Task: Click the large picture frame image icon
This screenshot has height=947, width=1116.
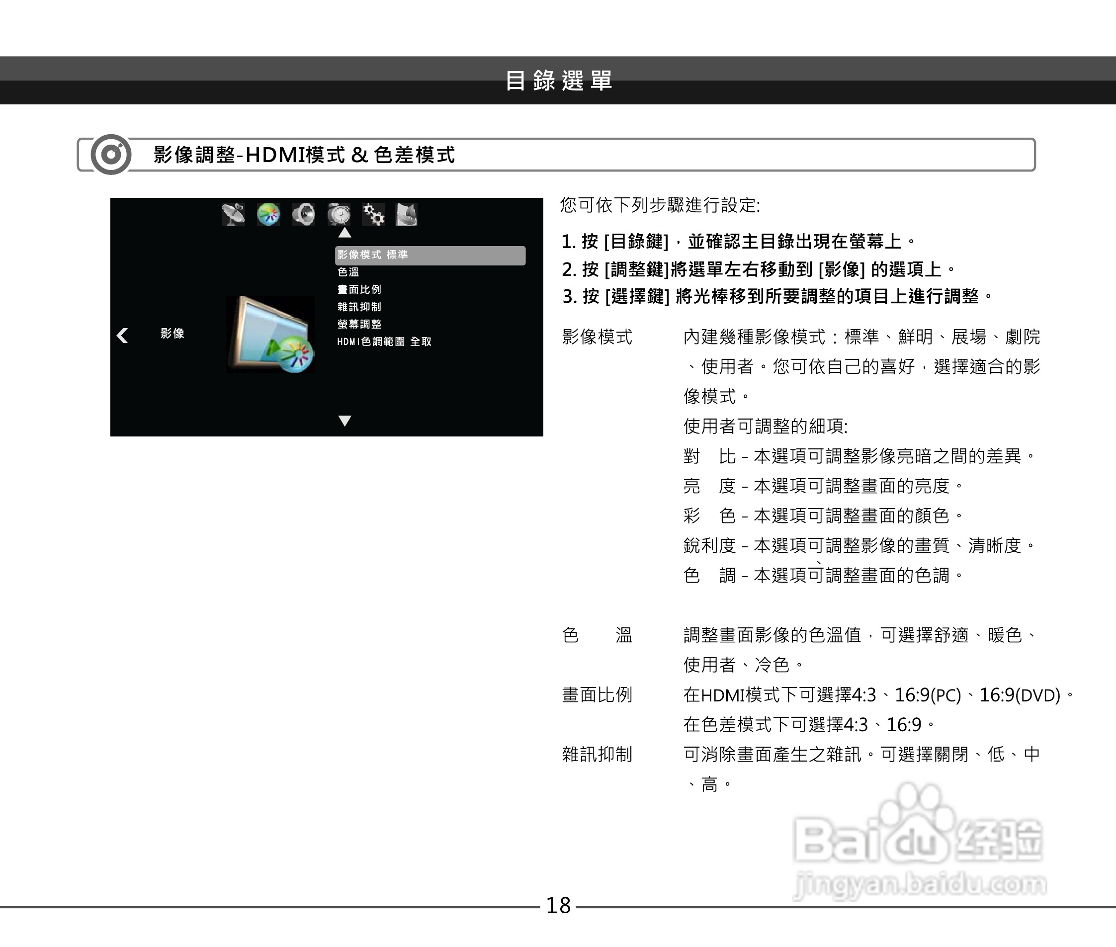Action: [x=271, y=334]
